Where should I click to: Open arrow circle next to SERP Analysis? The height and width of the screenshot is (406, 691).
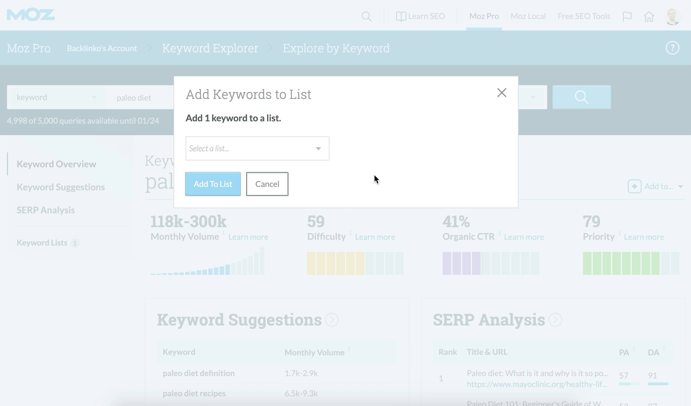point(555,320)
